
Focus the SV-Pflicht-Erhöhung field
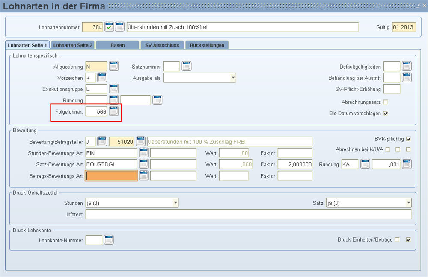pos(392,89)
